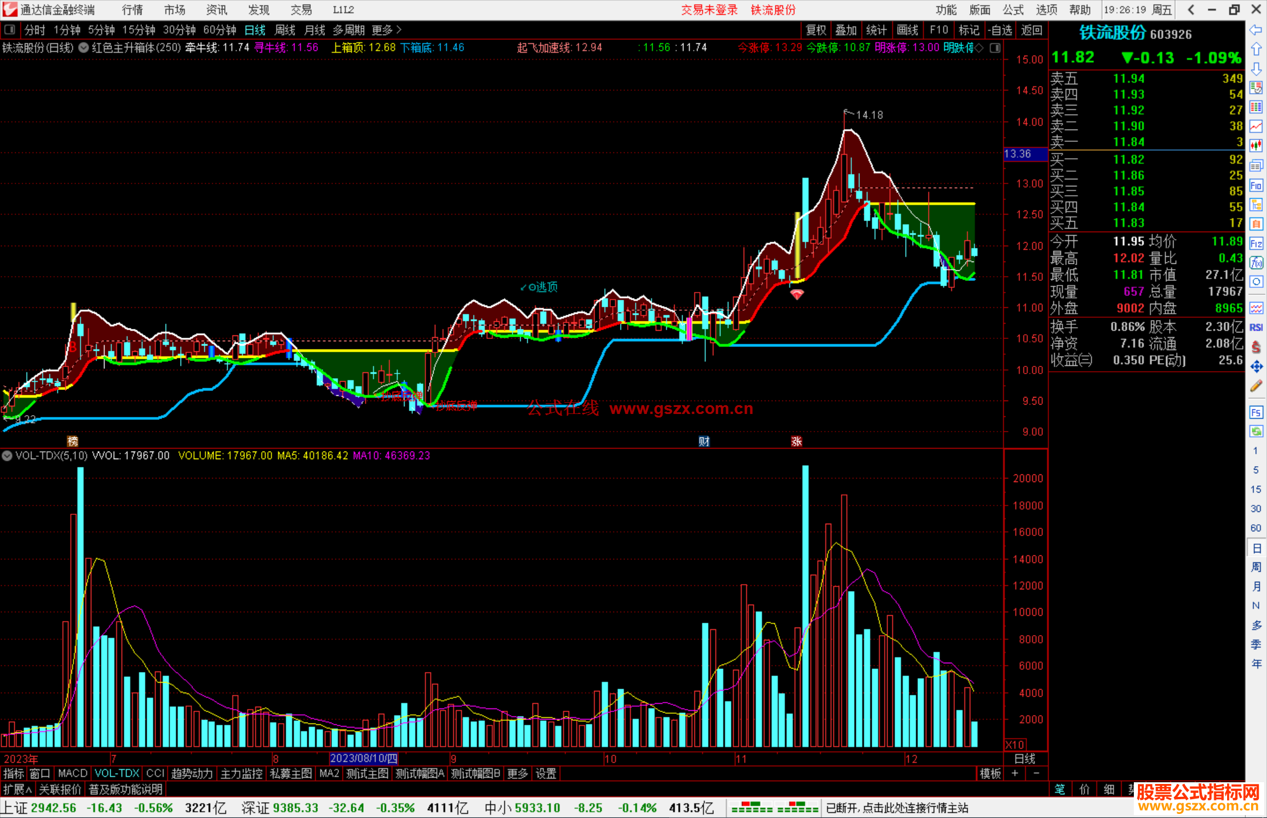This screenshot has height=818, width=1267.
Task: Open the candlestick chart sidebar icon
Action: [x=1256, y=145]
